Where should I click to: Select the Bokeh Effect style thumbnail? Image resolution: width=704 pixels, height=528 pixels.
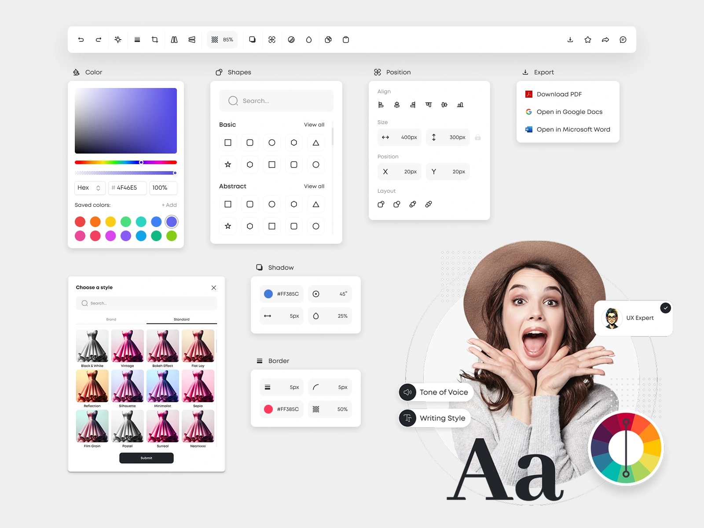[163, 345]
